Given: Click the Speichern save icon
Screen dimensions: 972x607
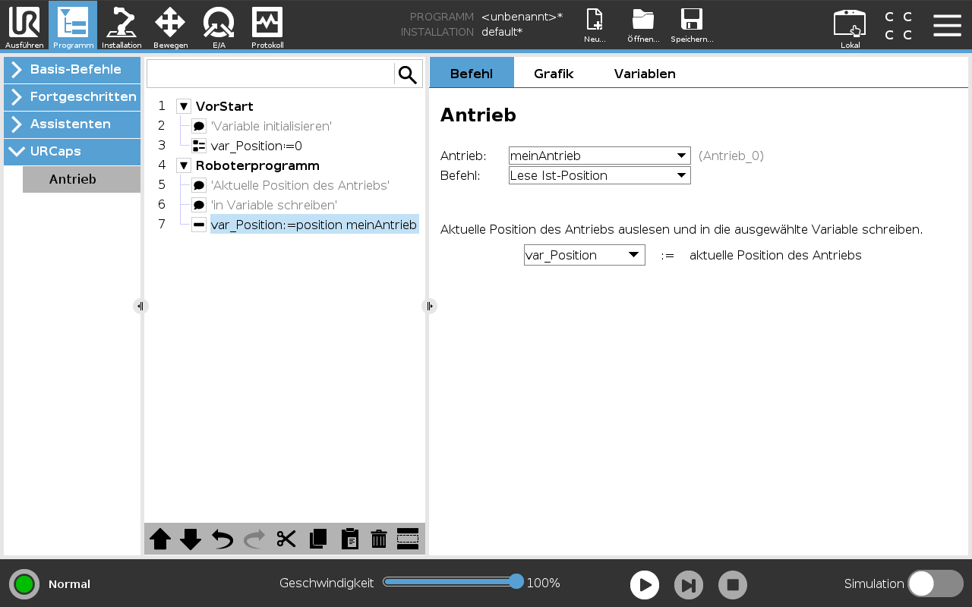Looking at the screenshot, I should (x=691, y=26).
